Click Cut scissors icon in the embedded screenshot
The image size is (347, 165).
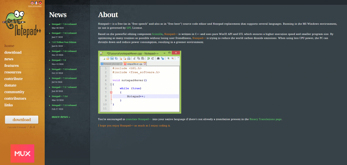pos(134,58)
